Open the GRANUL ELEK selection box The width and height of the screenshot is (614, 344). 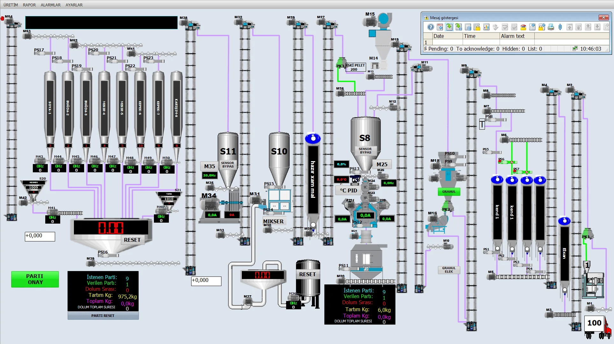click(x=449, y=270)
